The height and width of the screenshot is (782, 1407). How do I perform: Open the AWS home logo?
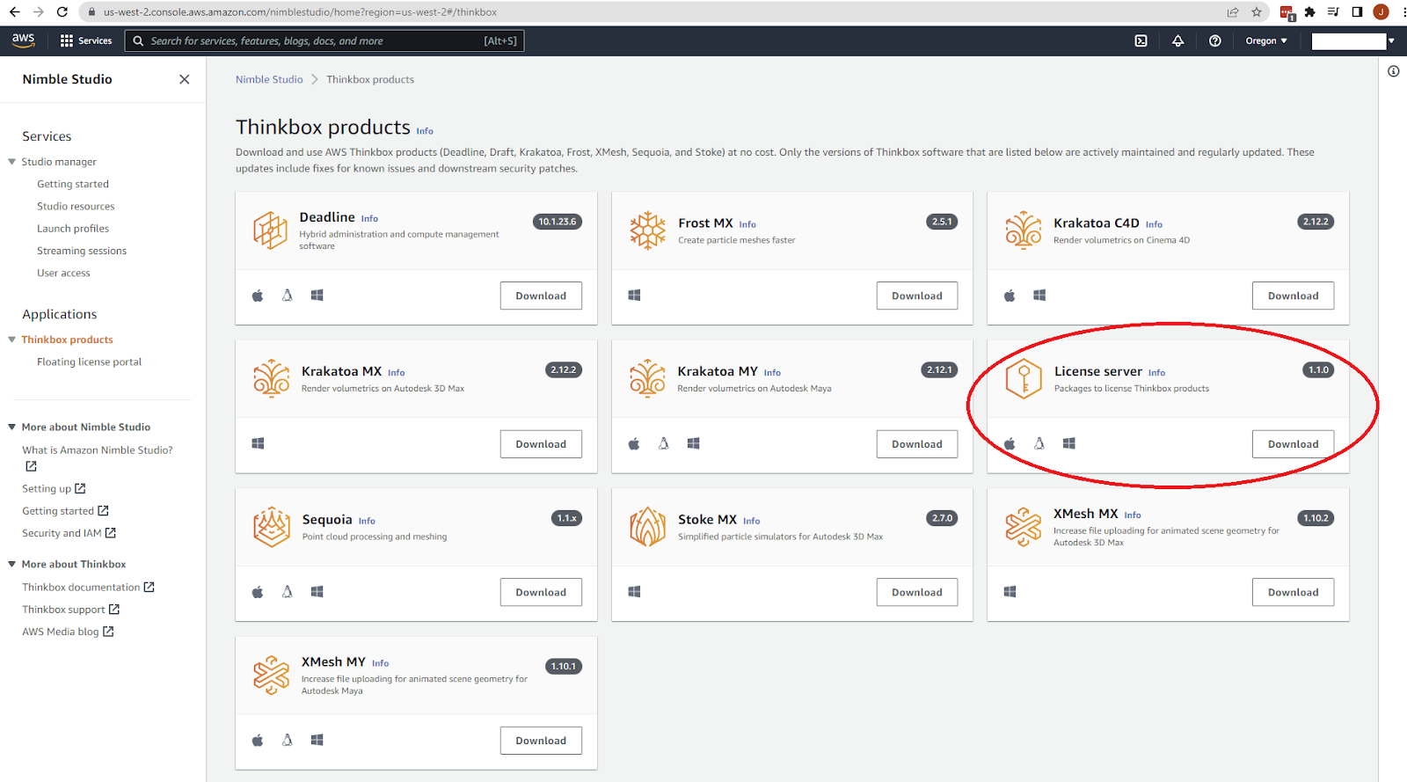[x=24, y=40]
